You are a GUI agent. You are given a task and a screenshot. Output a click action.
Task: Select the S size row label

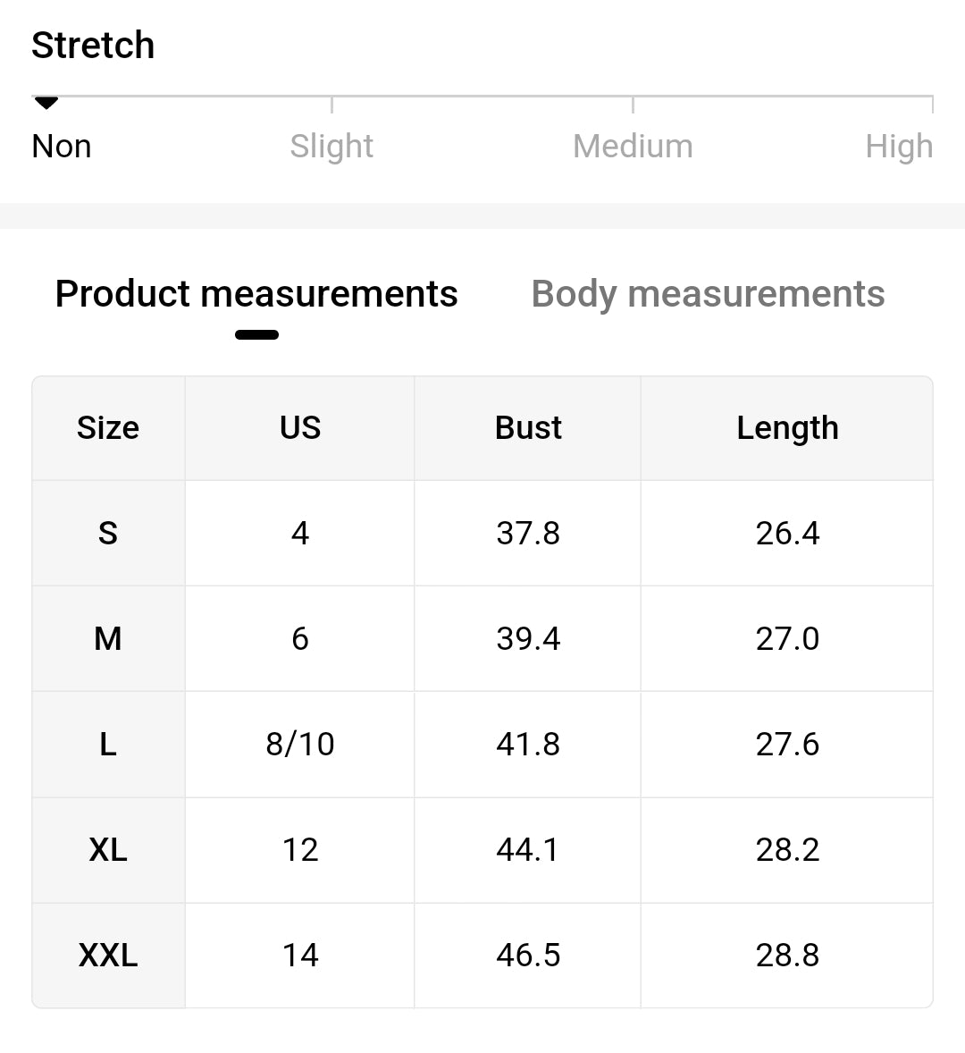click(x=108, y=534)
